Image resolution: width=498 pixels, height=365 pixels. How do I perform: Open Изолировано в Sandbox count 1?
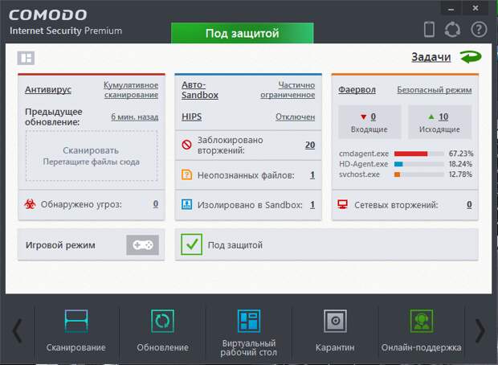312,205
